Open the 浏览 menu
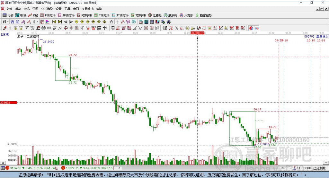Image resolution: width=329 pixels, height=178 pixels. pos(18,9)
